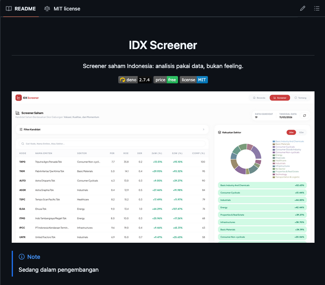Click the Technology legend color swatch
Viewport: 325px width, 285px height.
(274, 174)
